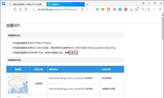Click the 地图API page title

(x=13, y=26)
